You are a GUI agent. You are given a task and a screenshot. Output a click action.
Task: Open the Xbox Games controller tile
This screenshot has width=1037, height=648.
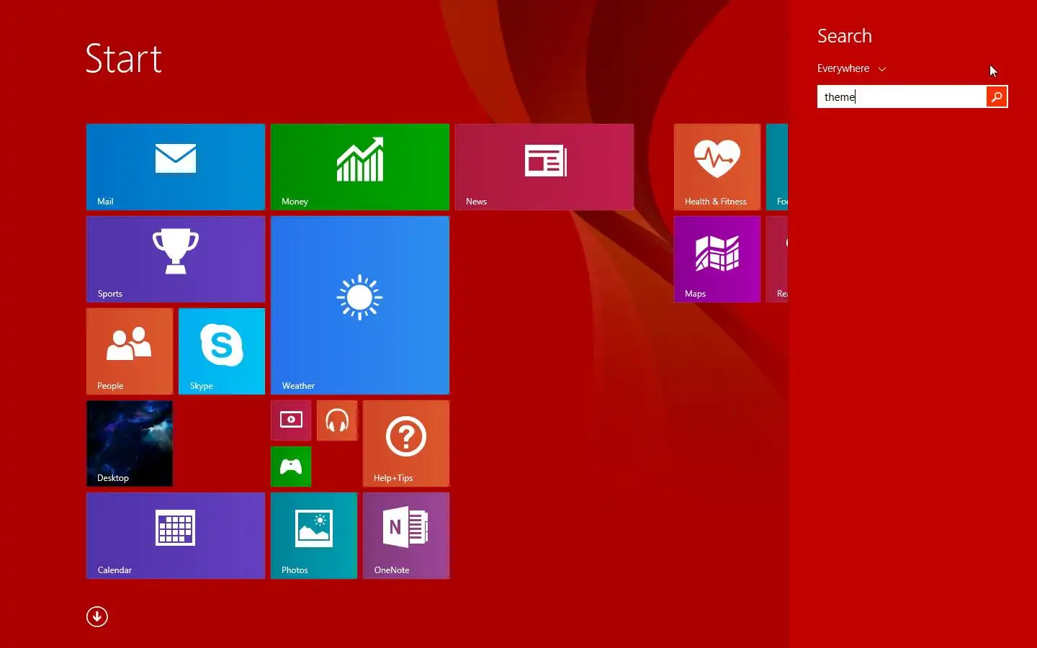(x=291, y=467)
